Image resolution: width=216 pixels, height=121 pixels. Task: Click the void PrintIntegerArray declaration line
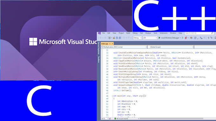point(142,74)
